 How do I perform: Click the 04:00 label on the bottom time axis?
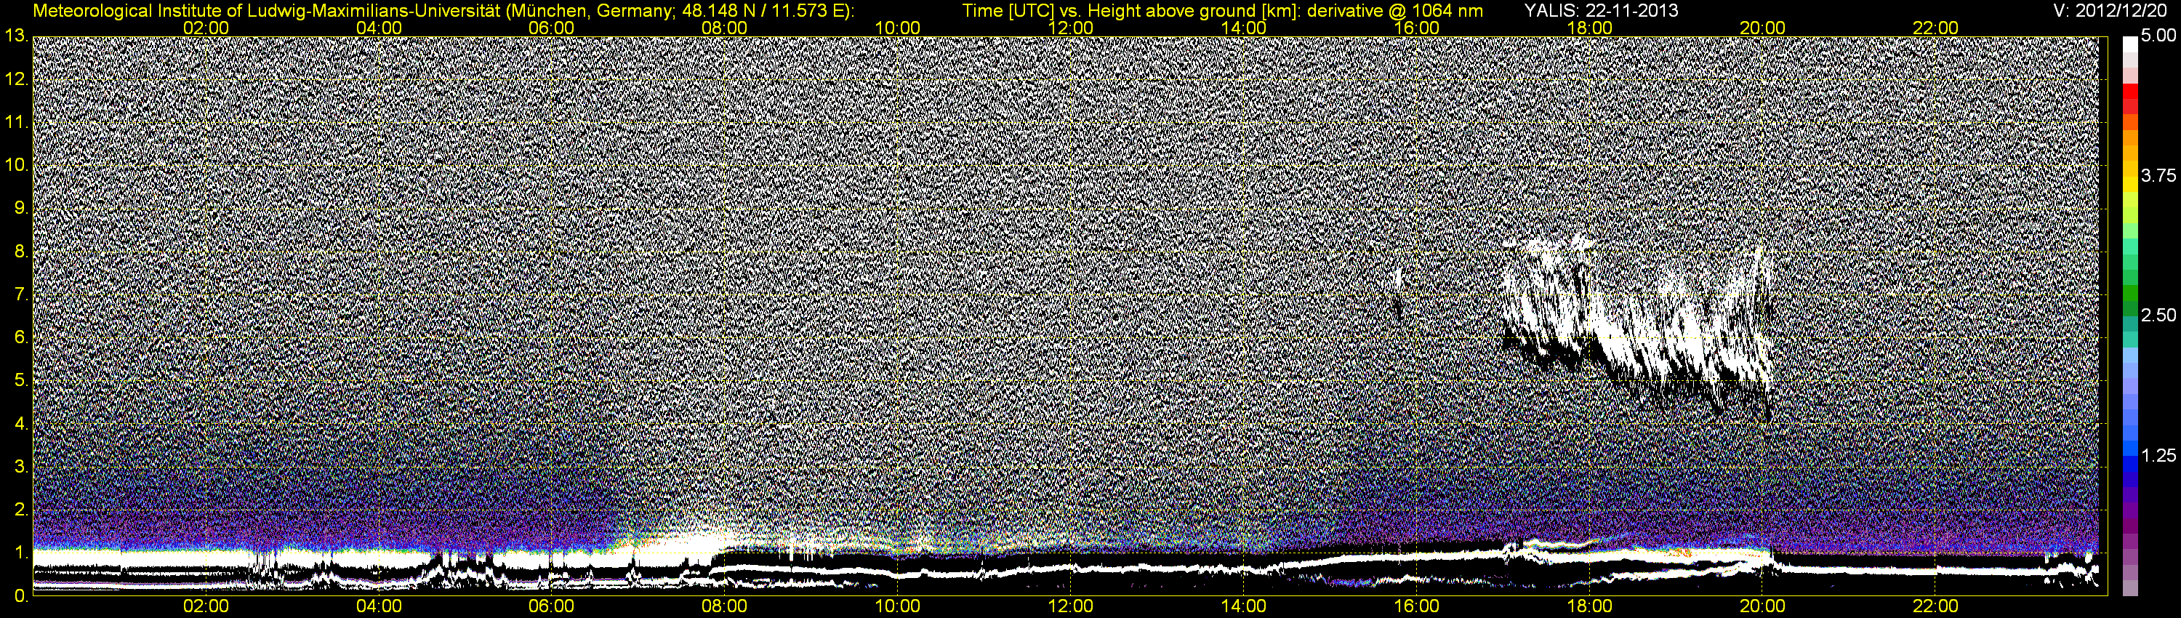379,607
